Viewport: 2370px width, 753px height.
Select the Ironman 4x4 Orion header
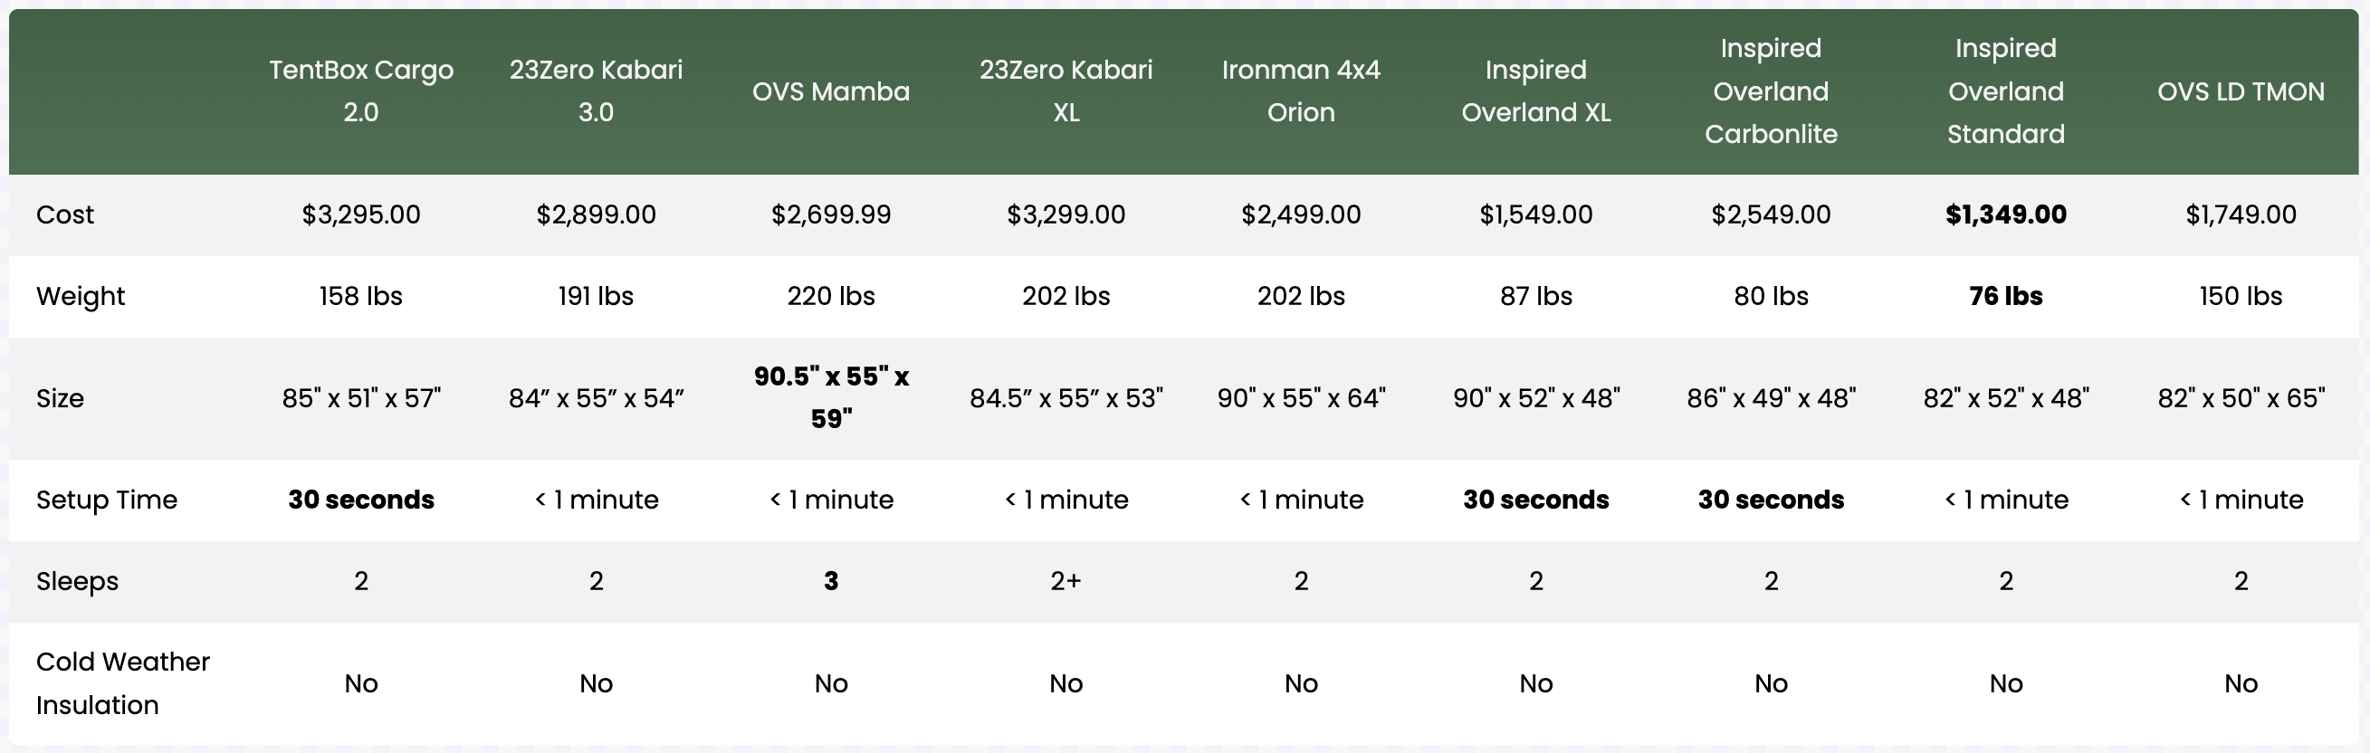(1301, 91)
